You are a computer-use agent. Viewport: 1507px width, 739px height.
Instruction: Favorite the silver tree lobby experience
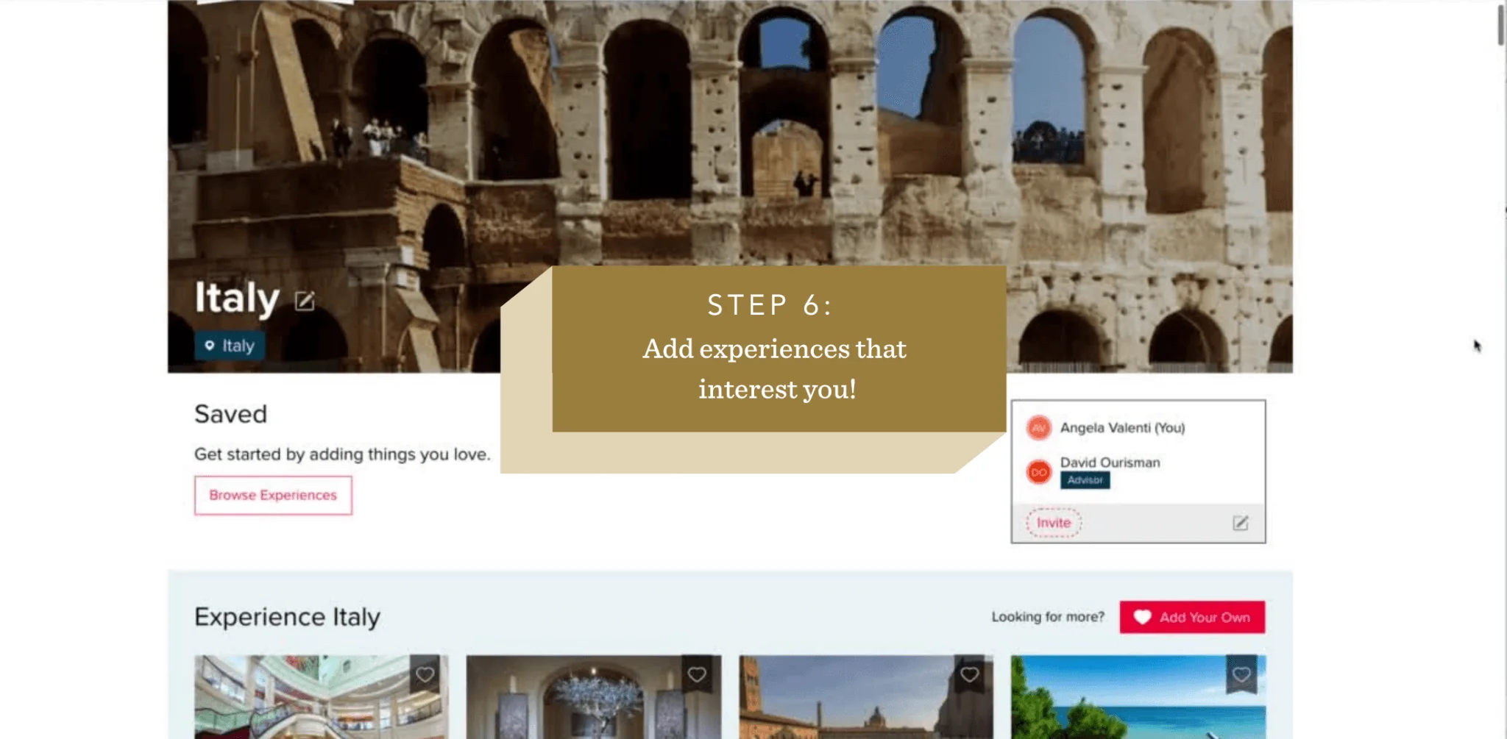pyautogui.click(x=697, y=674)
